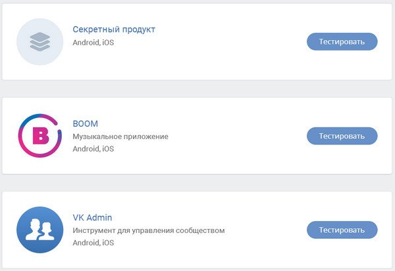This screenshot has height=271, width=395.
Task: Click the Музыкальное приложение description text
Action: coord(120,136)
